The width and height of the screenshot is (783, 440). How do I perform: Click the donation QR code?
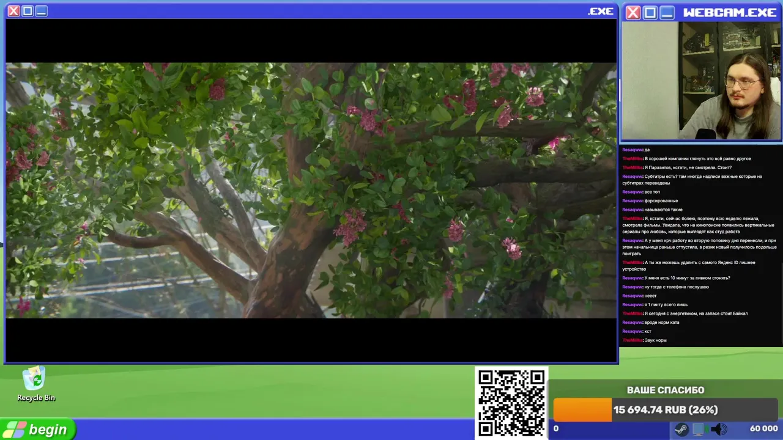click(x=511, y=403)
